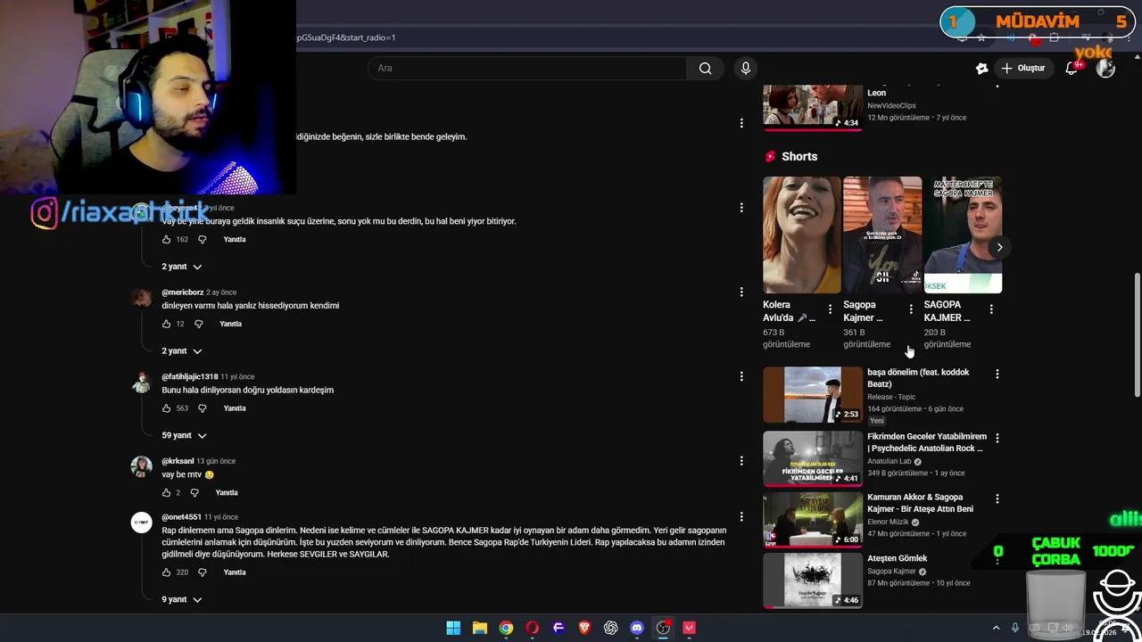Expand the 59 replies thread
The height and width of the screenshot is (642, 1142).
click(184, 435)
